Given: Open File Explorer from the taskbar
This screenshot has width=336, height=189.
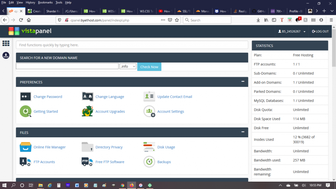Looking at the screenshot, I should click(x=41, y=185).
